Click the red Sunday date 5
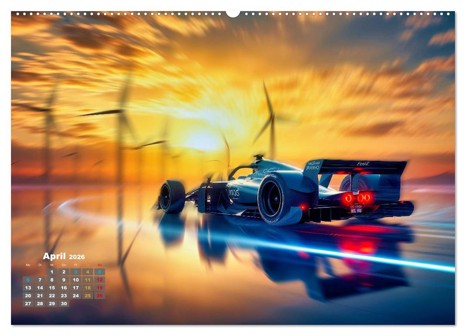The width and height of the screenshot is (466, 336). click(99, 272)
